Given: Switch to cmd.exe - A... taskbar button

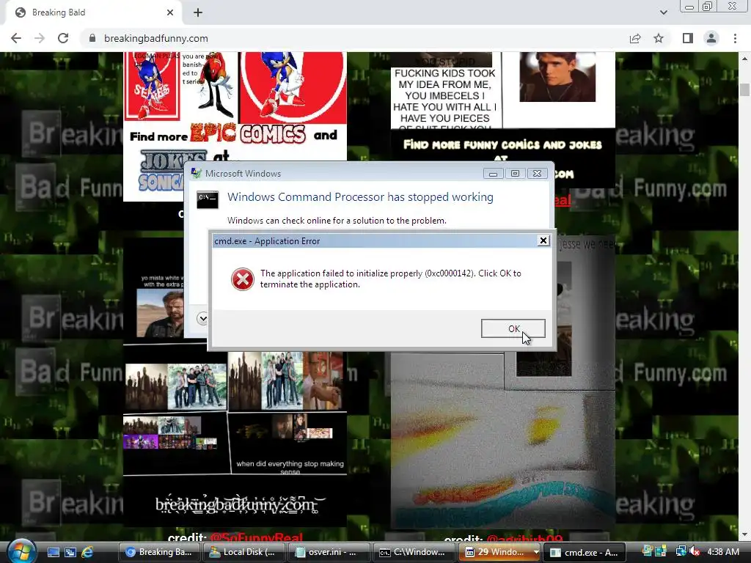Looking at the screenshot, I should (x=585, y=553).
